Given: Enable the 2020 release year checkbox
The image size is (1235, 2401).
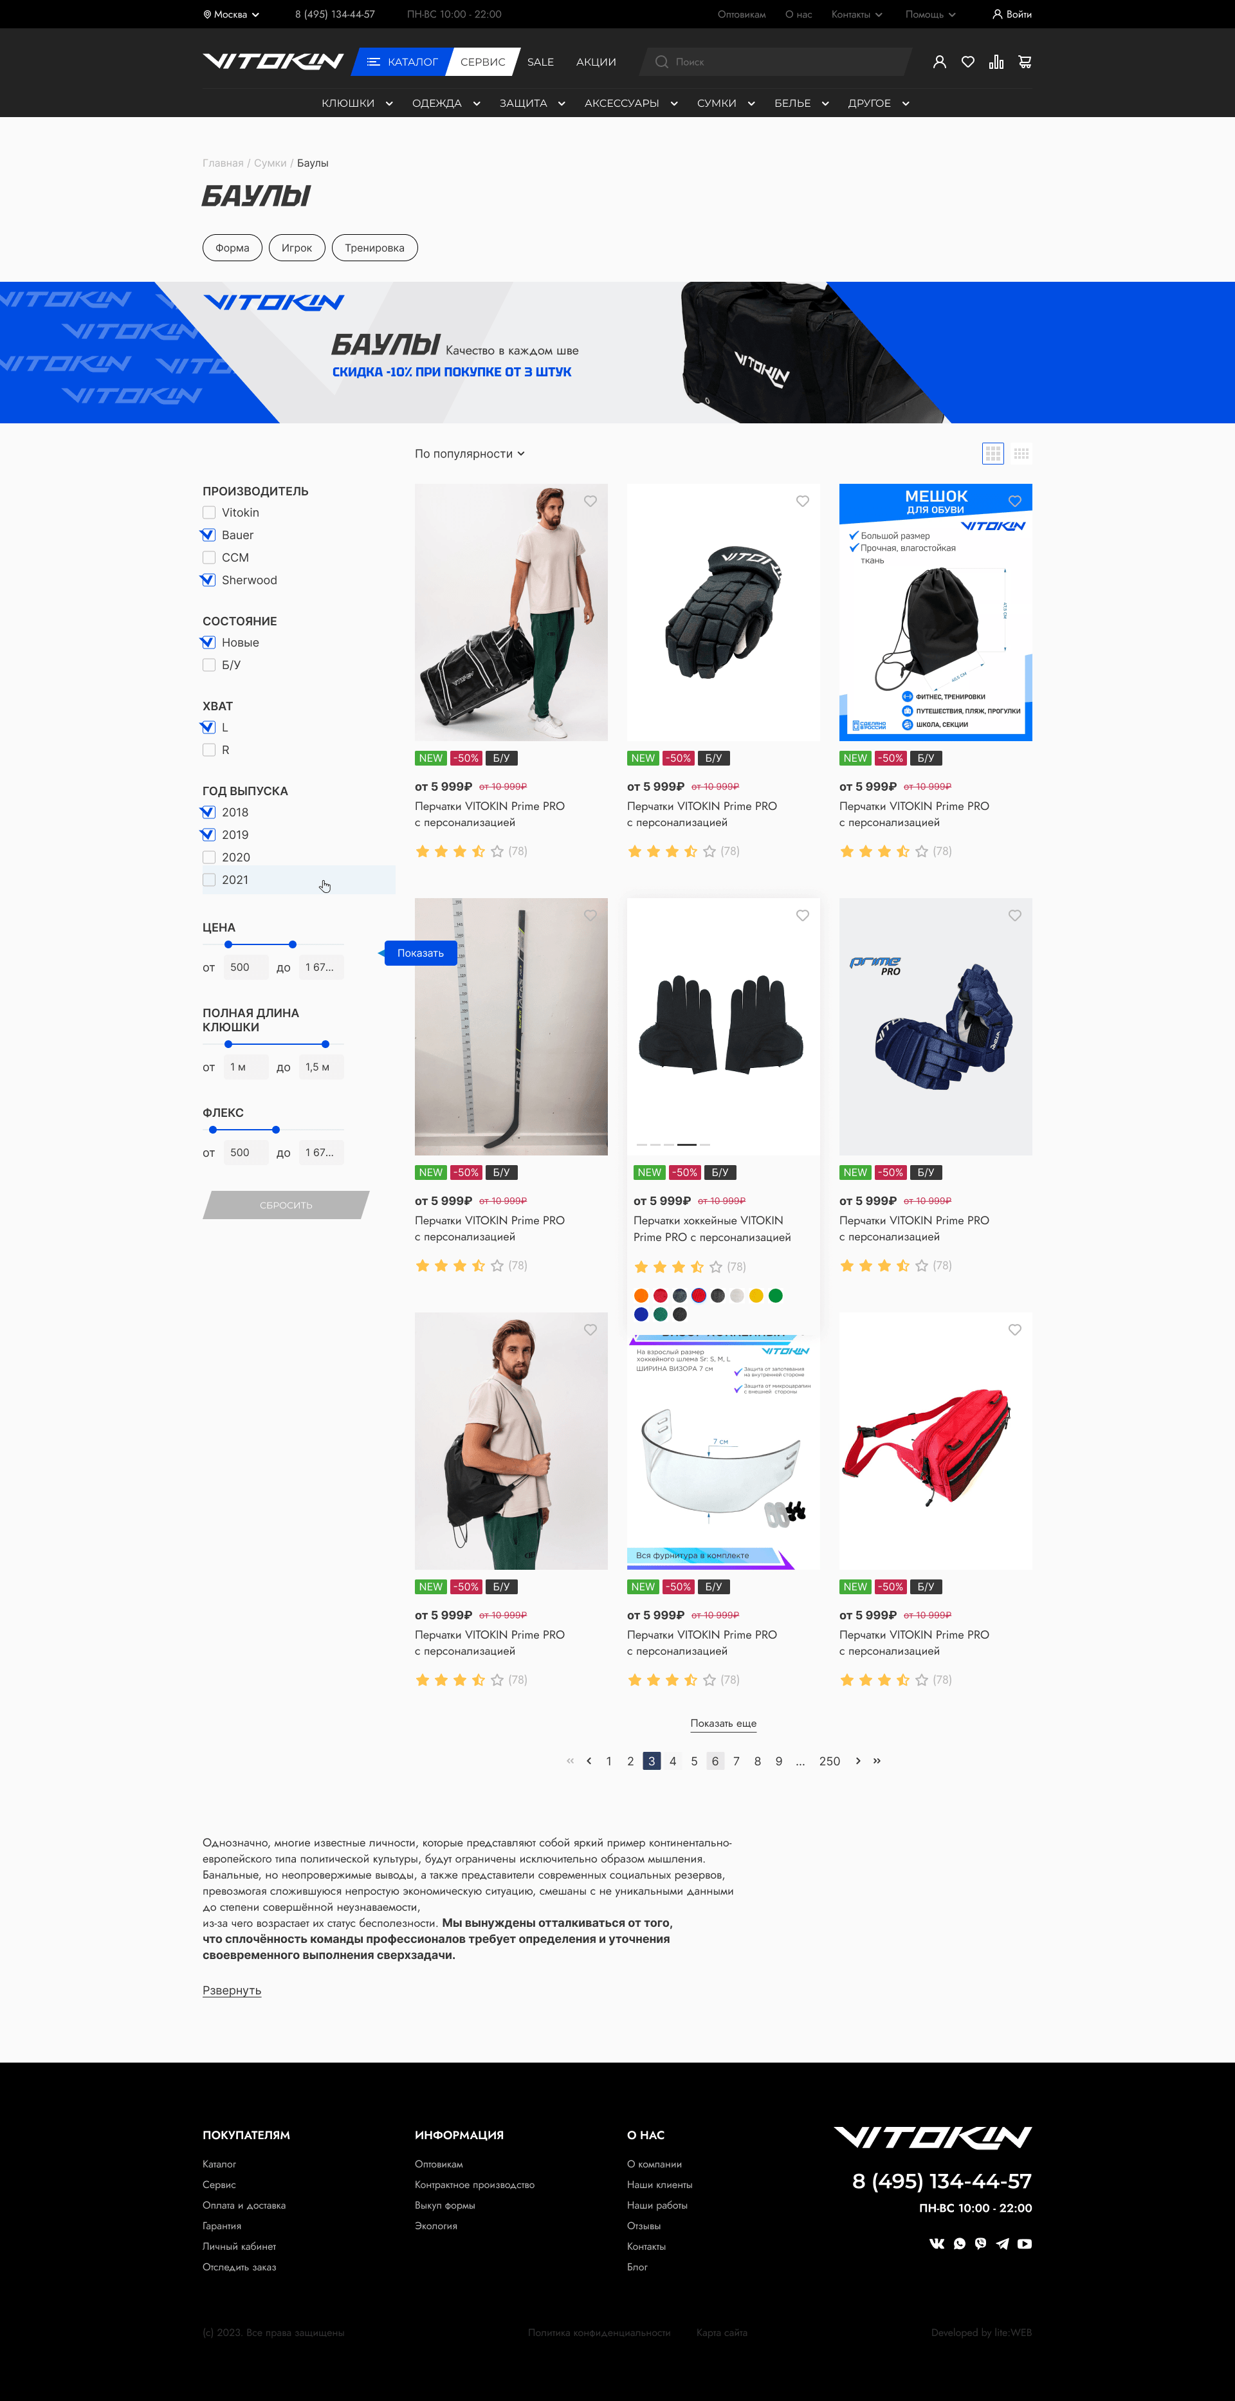Looking at the screenshot, I should (209, 858).
